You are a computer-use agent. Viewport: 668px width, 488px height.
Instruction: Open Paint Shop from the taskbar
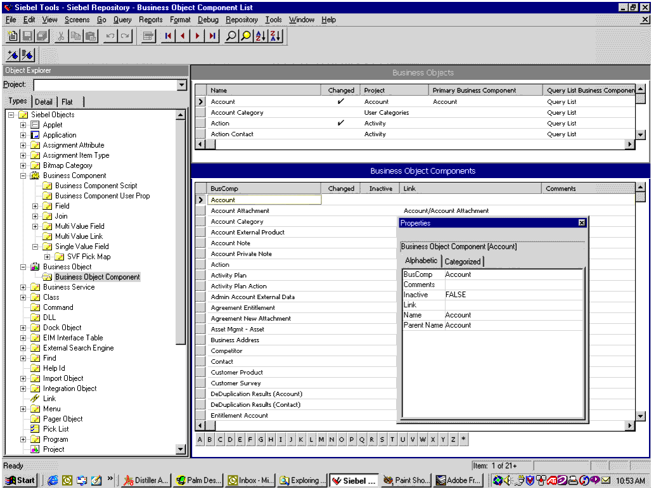click(x=406, y=480)
